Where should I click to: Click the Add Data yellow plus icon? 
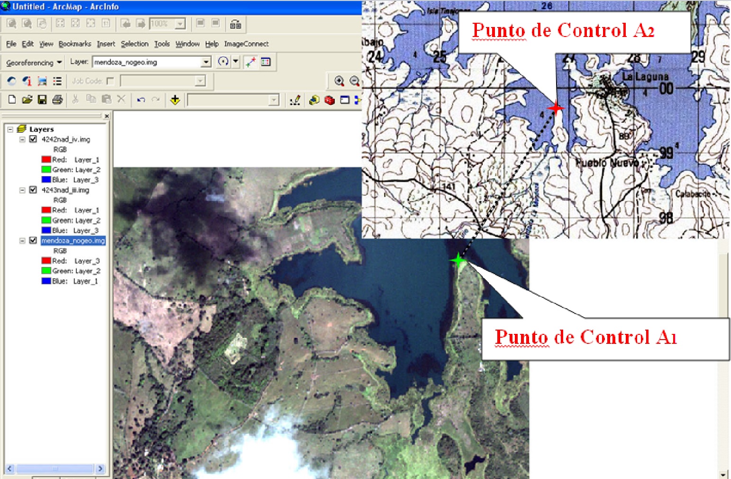174,100
